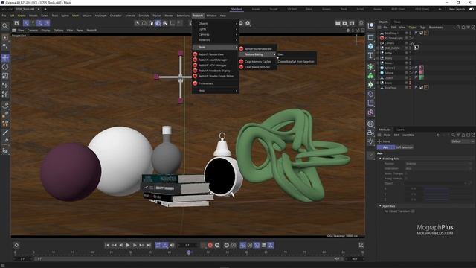This screenshot has height=268, width=476.
Task: Select the Sphere row in Object Manager
Action: click(389, 73)
